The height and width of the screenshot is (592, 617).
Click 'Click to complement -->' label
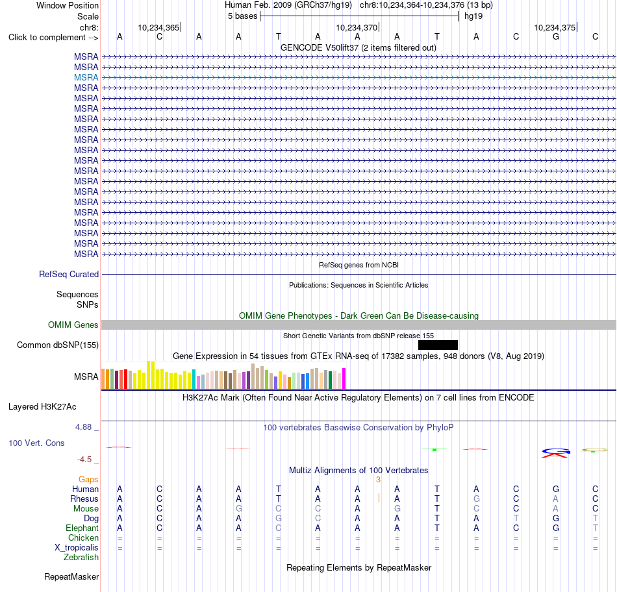53,38
